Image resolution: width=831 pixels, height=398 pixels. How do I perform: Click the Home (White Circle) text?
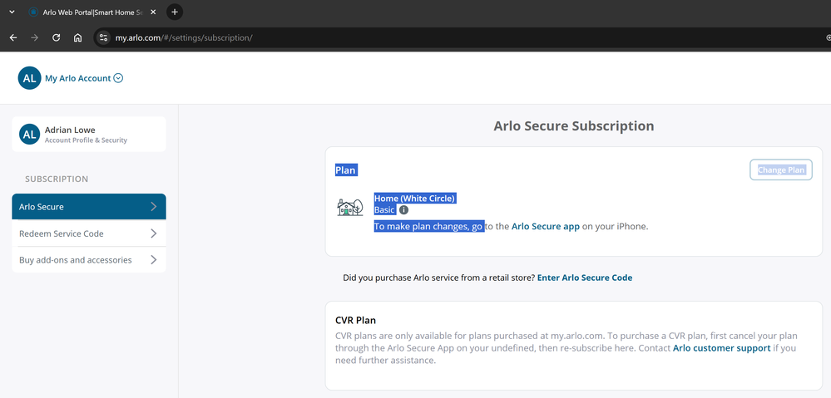[x=414, y=199]
